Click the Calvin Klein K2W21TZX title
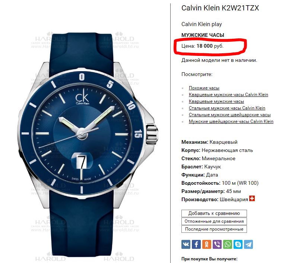Screen dimensions: 282x263 220,8
